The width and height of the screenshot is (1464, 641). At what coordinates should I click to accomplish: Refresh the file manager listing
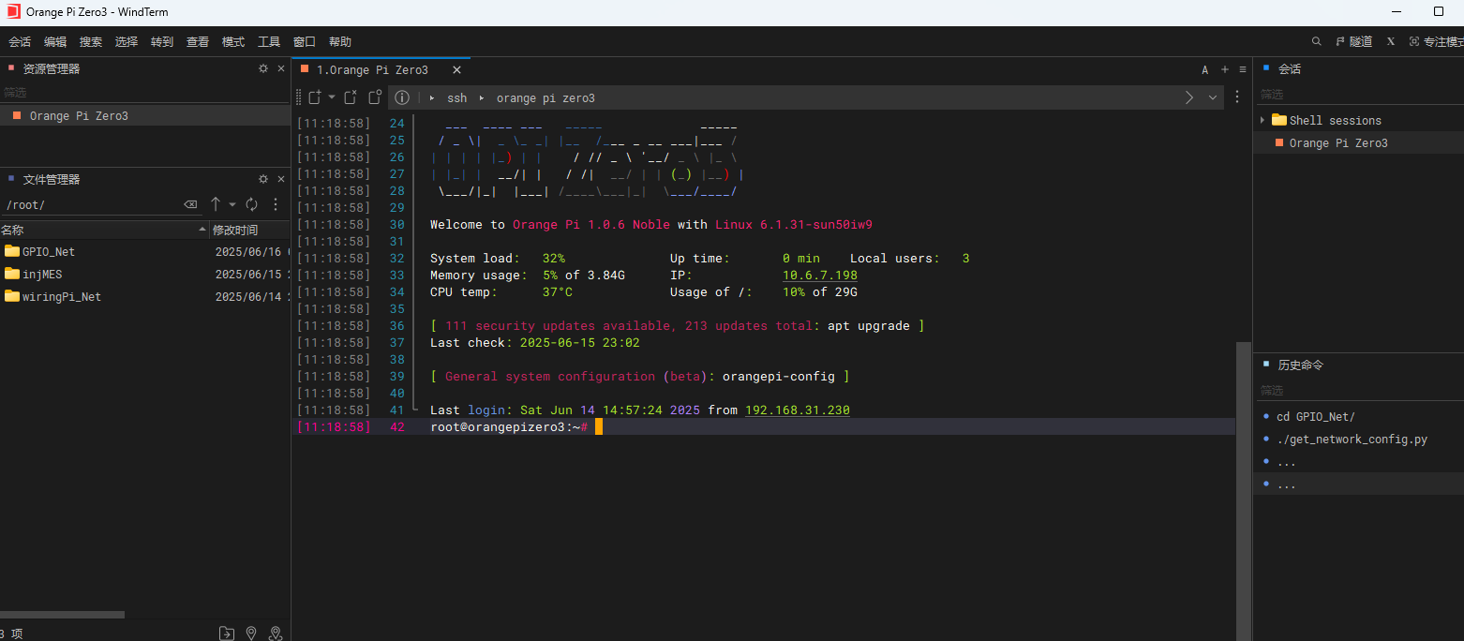251,204
